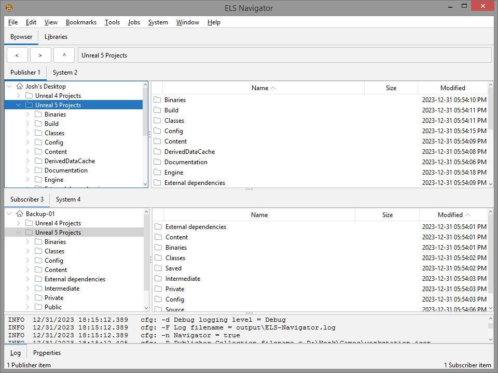The width and height of the screenshot is (498, 373).
Task: Click folder icon of DerivedDataCache in publisher file list
Action: [x=157, y=152]
